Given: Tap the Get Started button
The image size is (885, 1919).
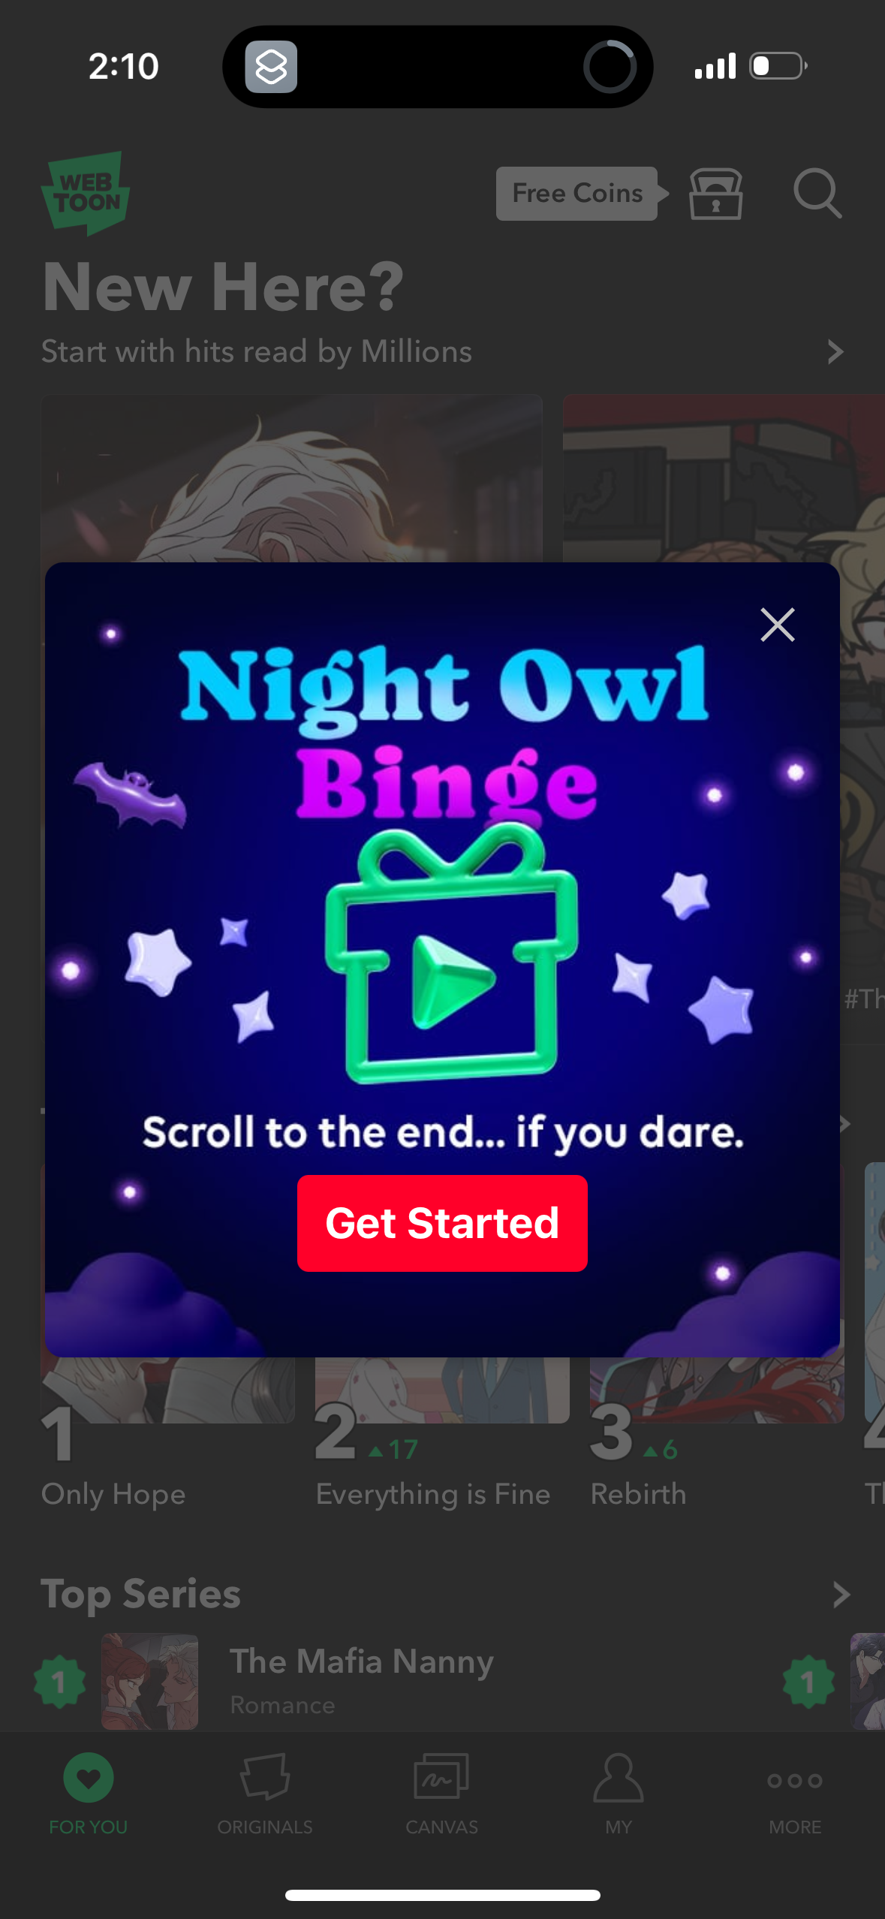Looking at the screenshot, I should (442, 1223).
